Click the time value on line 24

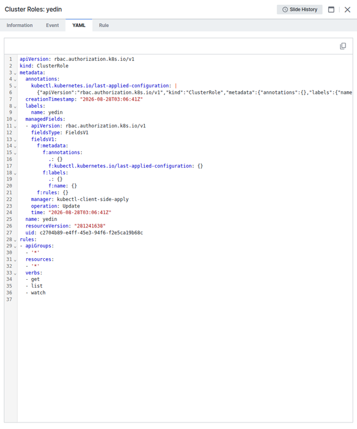80,212
